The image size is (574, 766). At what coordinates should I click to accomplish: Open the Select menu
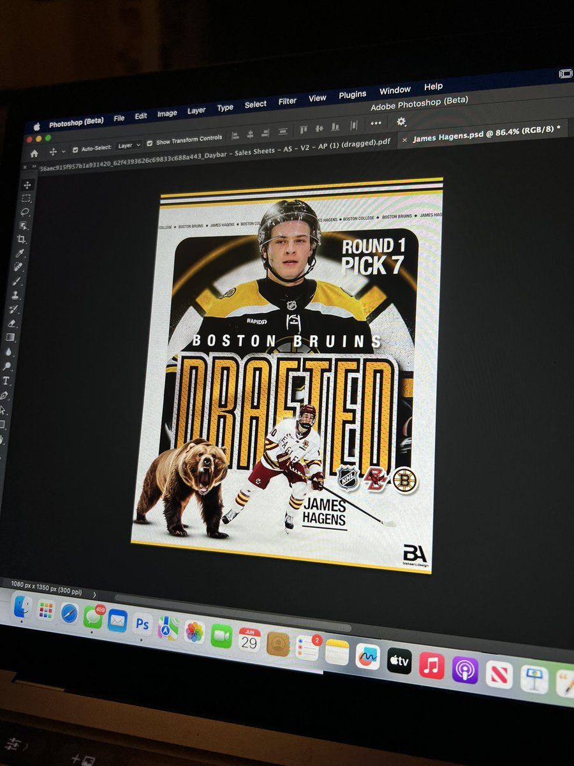coord(256,105)
